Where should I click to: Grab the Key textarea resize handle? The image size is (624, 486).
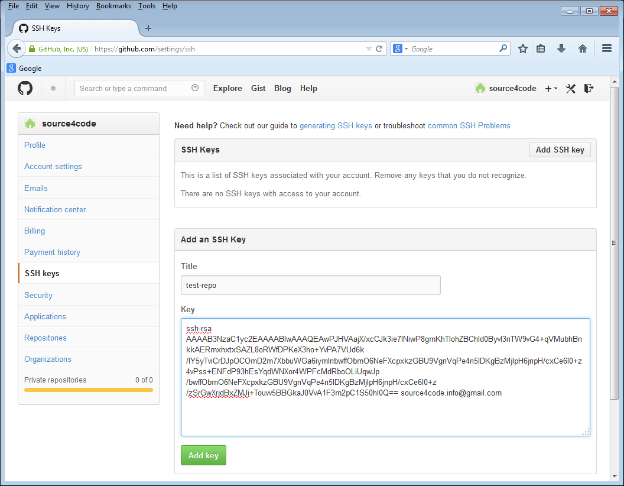[586, 432]
